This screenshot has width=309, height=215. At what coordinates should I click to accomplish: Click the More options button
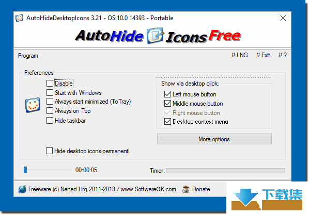(214, 139)
